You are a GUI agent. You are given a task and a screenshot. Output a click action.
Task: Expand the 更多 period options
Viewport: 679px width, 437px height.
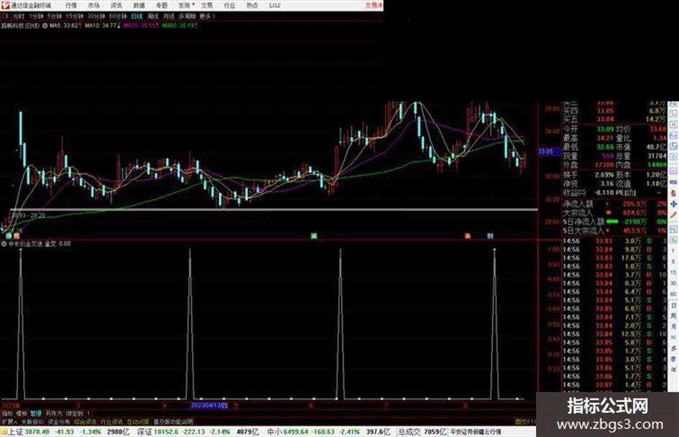(207, 16)
